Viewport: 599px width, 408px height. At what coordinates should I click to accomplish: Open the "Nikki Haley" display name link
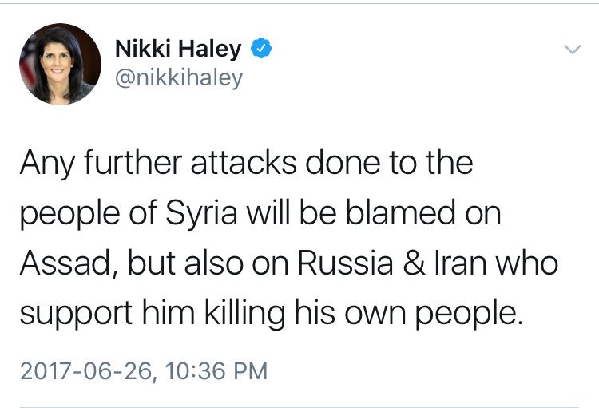[178, 50]
